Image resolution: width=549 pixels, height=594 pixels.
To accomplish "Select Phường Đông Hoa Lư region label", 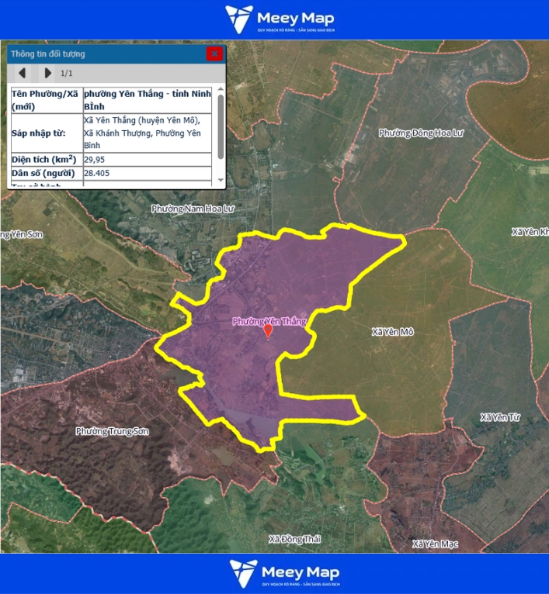I will [420, 133].
